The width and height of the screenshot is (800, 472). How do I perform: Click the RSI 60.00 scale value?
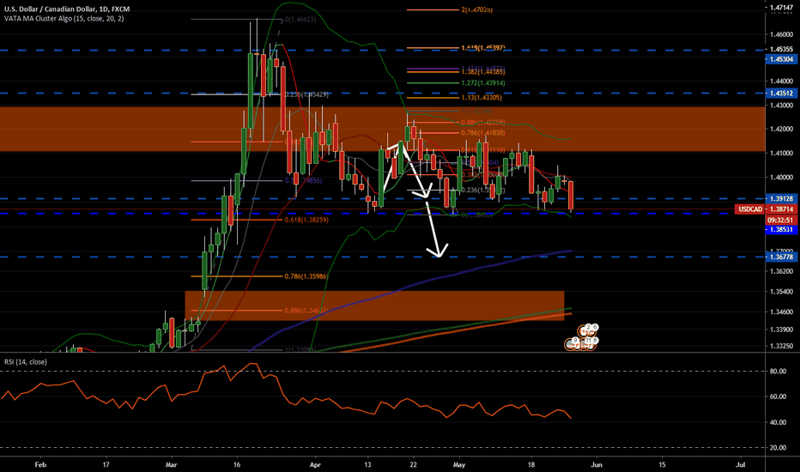click(778, 396)
